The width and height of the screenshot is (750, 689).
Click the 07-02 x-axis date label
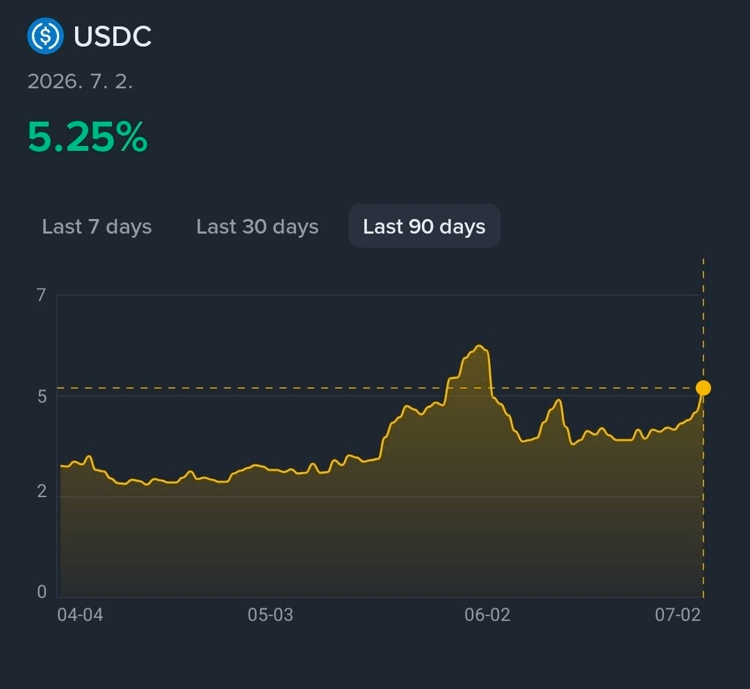(678, 615)
